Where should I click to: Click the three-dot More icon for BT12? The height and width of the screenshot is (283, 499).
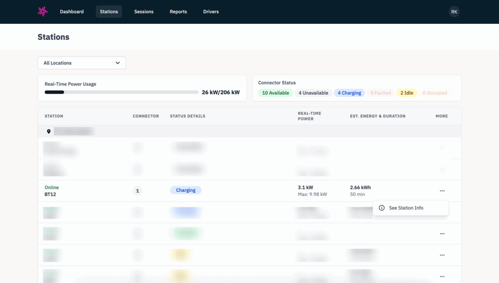tap(442, 191)
